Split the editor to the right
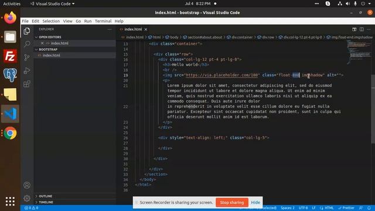Screen dimensions: 375x211 362,29
